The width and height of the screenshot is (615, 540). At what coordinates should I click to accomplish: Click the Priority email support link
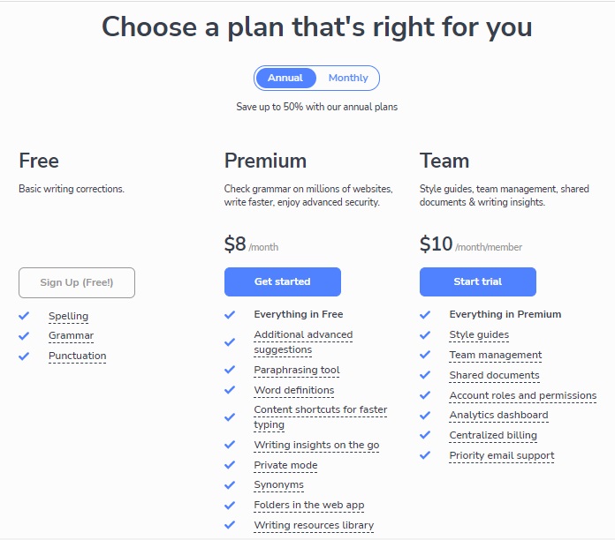(502, 456)
